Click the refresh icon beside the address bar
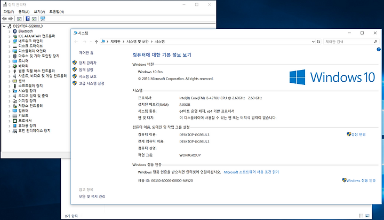 318,42
